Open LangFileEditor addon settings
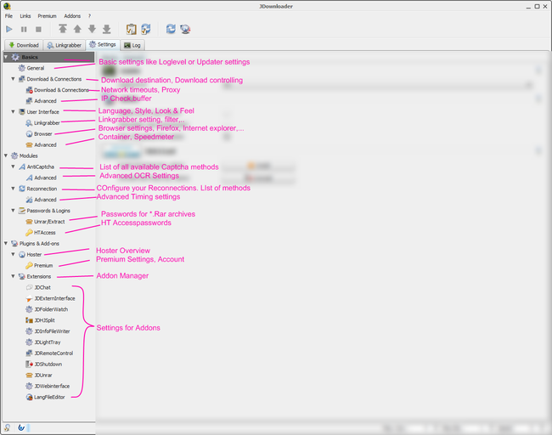Screen dimensions: 552x435 [45, 397]
